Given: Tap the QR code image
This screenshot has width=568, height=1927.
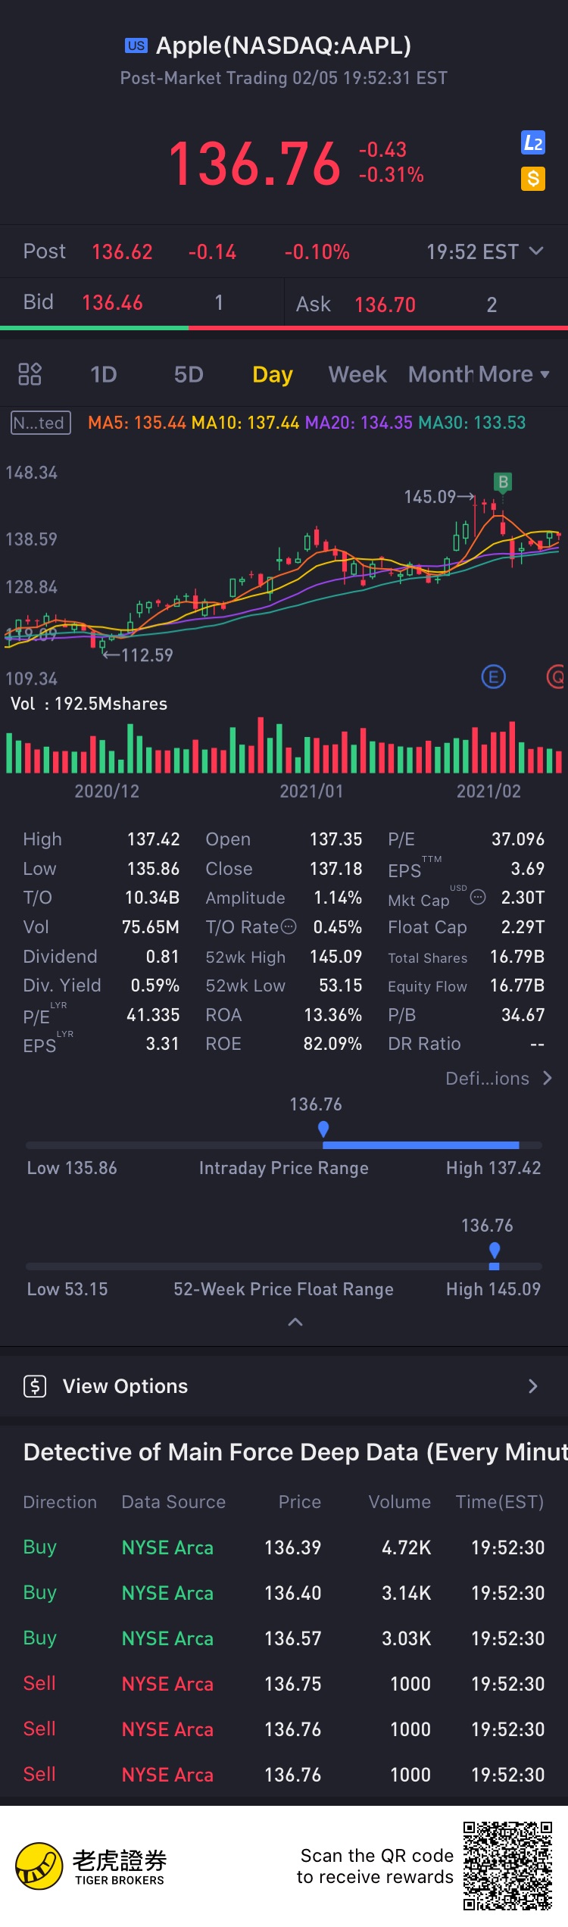Looking at the screenshot, I should (x=507, y=1866).
